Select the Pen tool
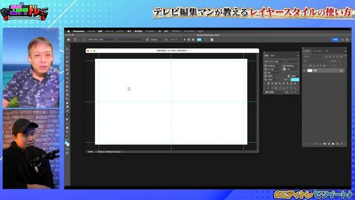This screenshot has width=355, height=200. point(67,111)
